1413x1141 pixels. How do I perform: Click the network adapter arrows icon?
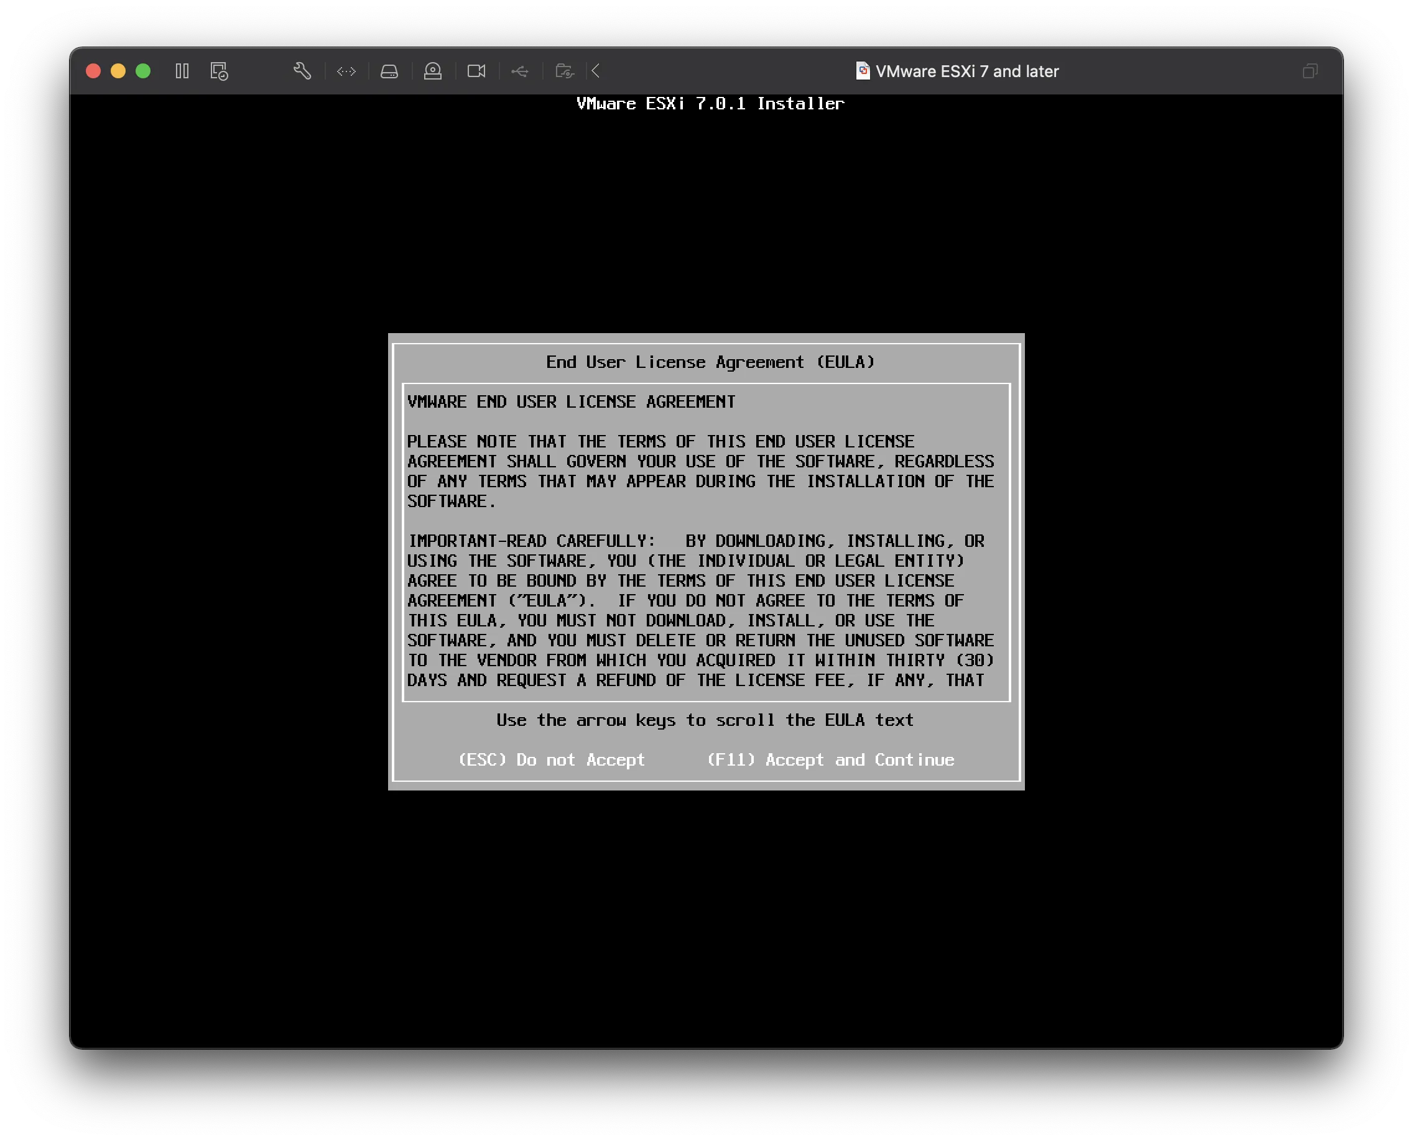coord(346,71)
